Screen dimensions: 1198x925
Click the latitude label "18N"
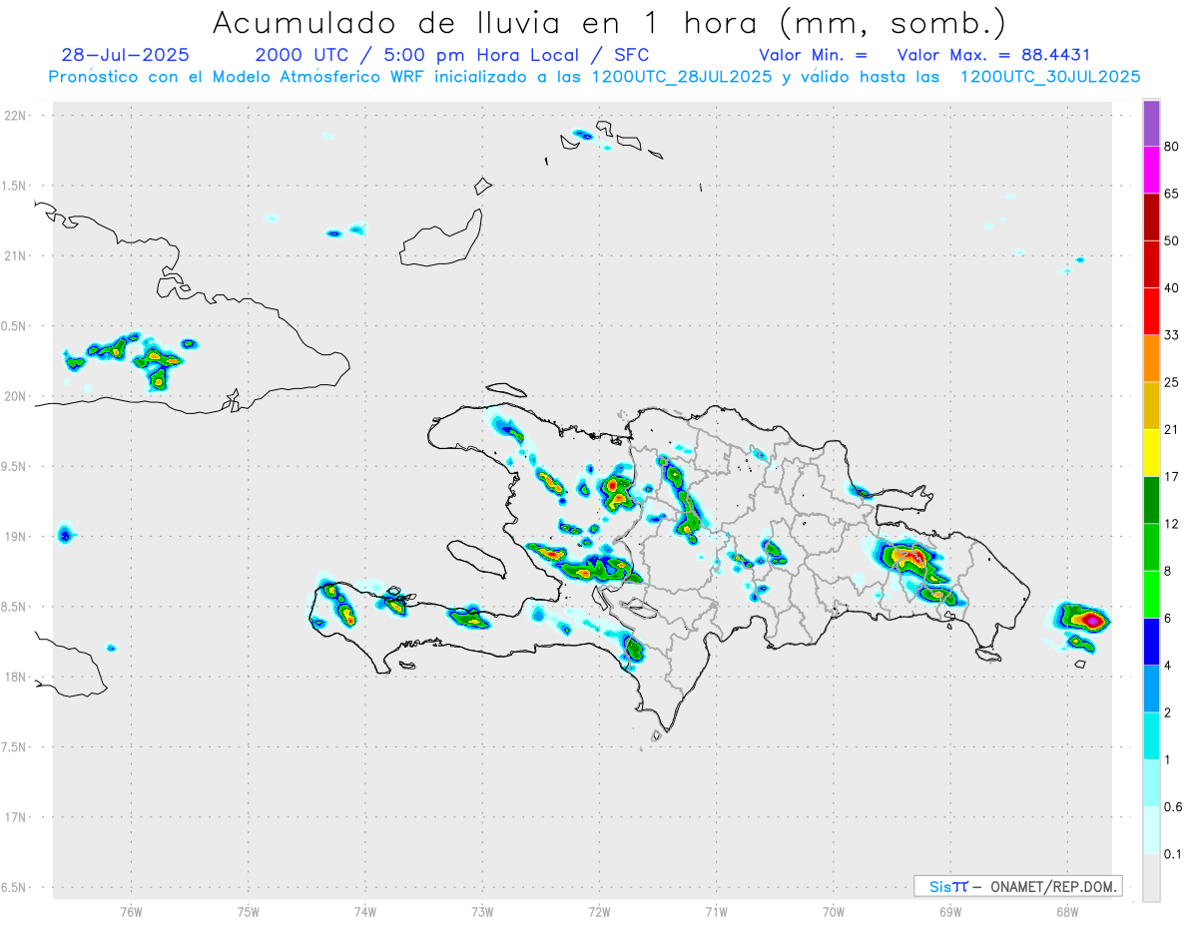click(17, 677)
